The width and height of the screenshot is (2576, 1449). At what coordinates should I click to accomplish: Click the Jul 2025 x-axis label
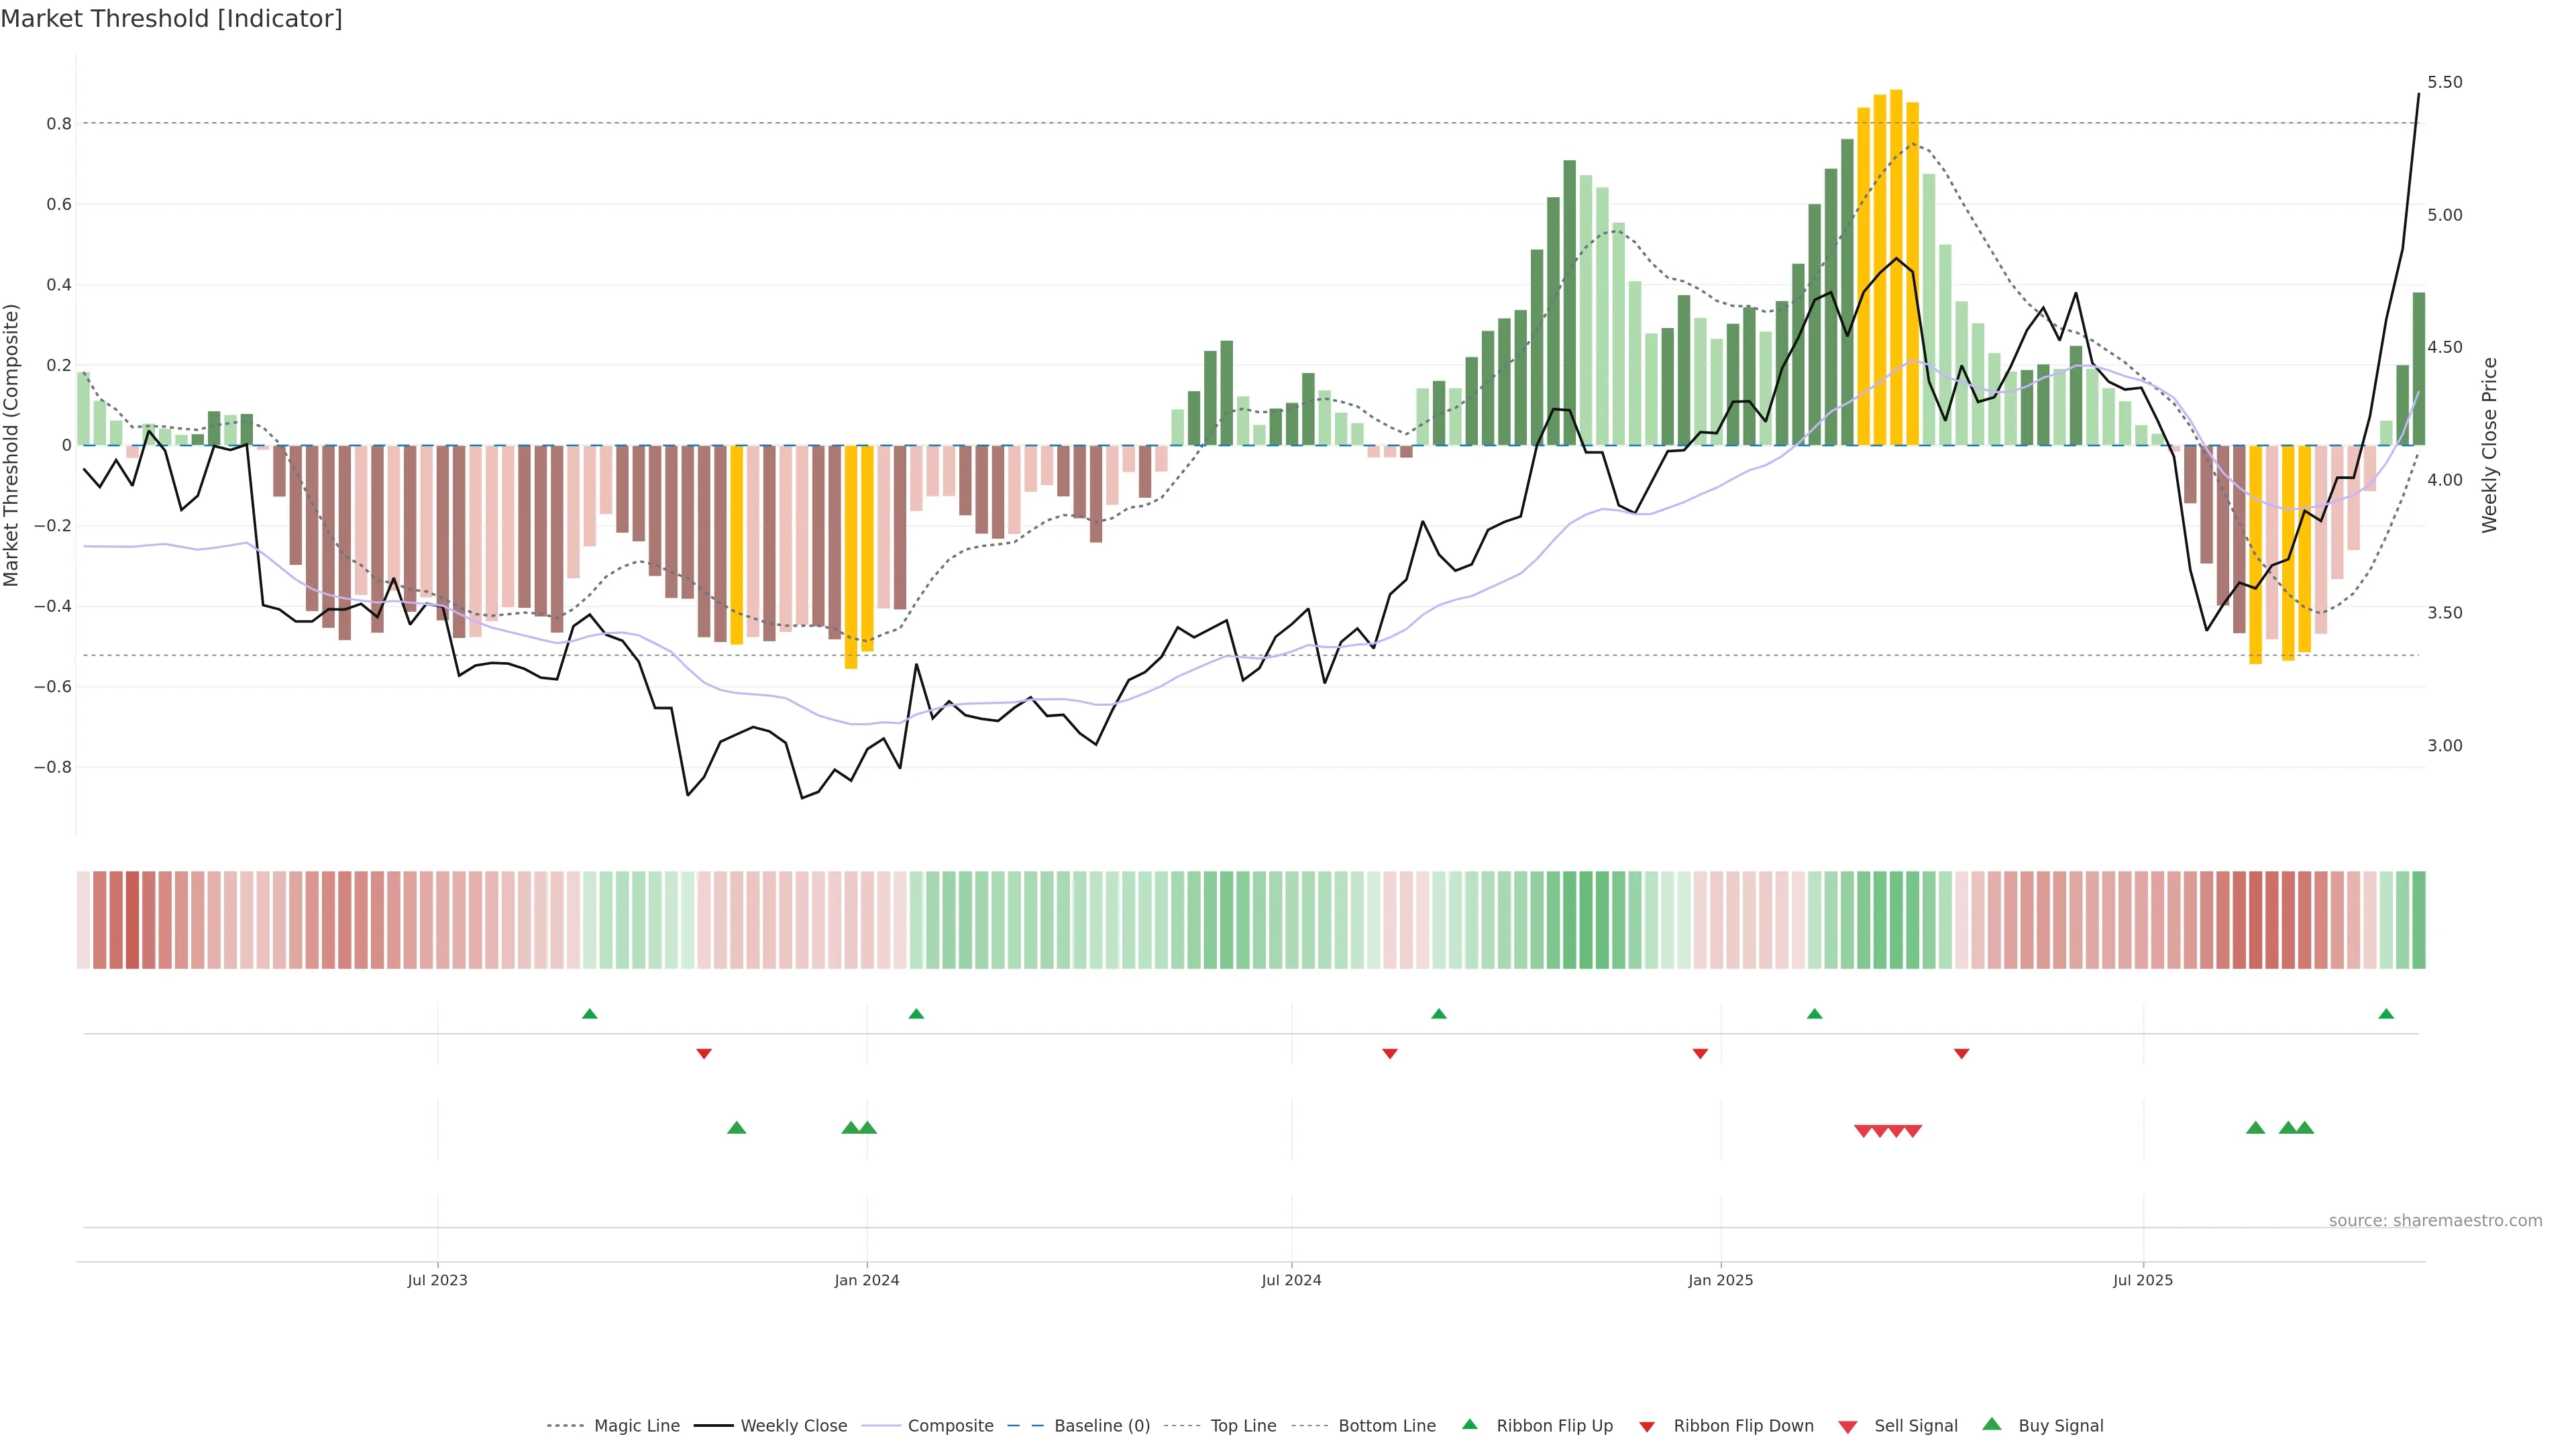click(2143, 1280)
